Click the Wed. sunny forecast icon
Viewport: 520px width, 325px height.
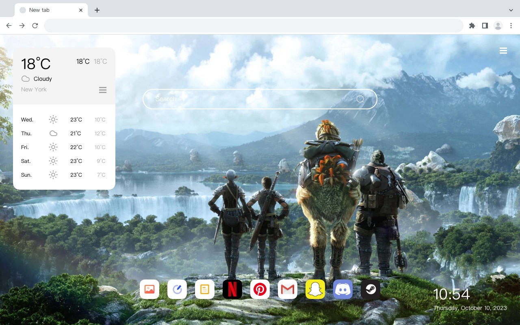tap(53, 119)
